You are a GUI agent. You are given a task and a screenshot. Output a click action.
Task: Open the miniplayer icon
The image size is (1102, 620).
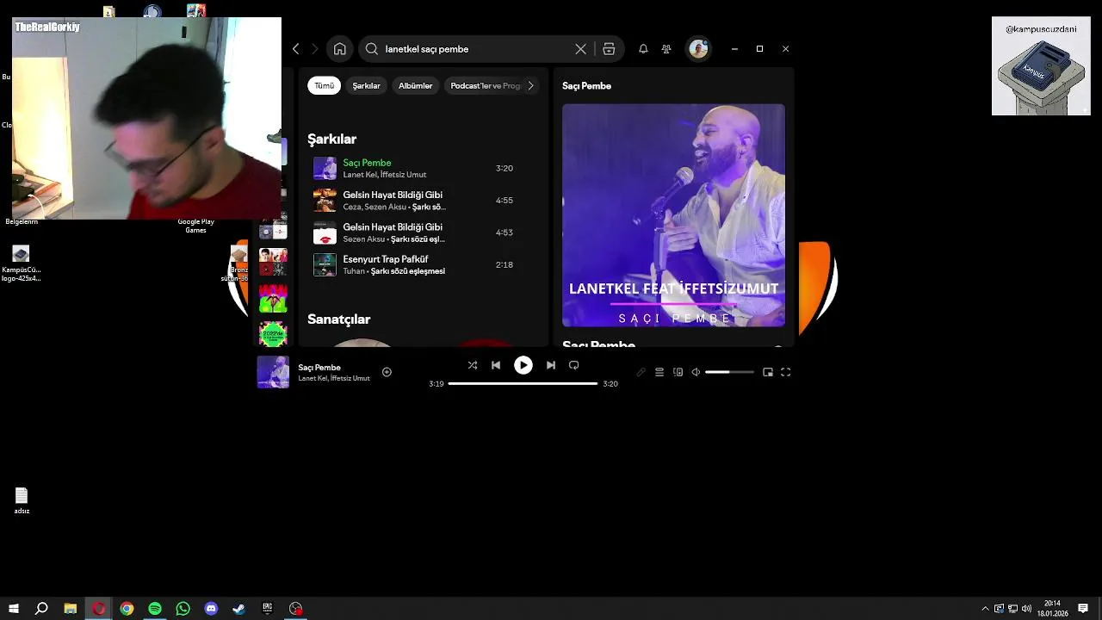pyautogui.click(x=768, y=372)
